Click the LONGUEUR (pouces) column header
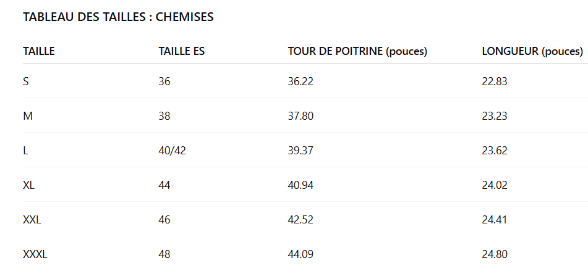Image resolution: width=588 pixels, height=279 pixels. pos(532,52)
